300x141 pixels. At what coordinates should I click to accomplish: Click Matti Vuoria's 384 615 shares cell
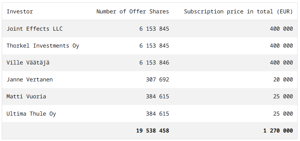(157, 97)
